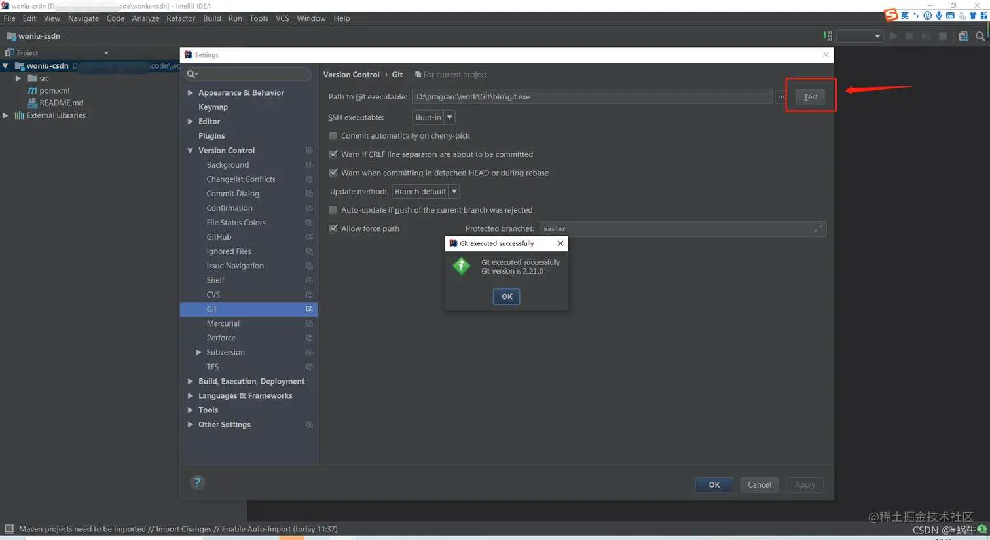990x540 pixels.
Task: Toggle Warn when committing in detached HEAD
Action: tap(333, 173)
